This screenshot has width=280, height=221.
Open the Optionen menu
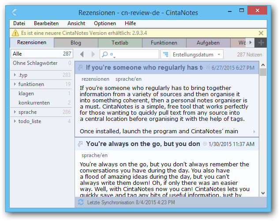pos(105,23)
